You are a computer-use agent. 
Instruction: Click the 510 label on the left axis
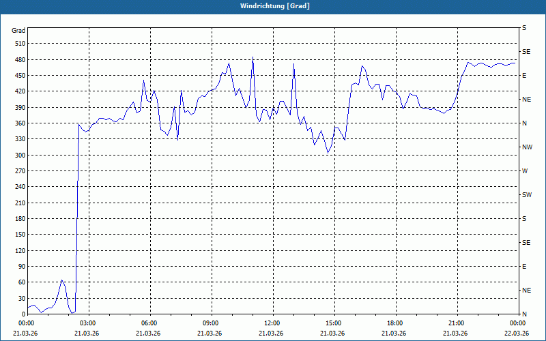click(x=20, y=44)
